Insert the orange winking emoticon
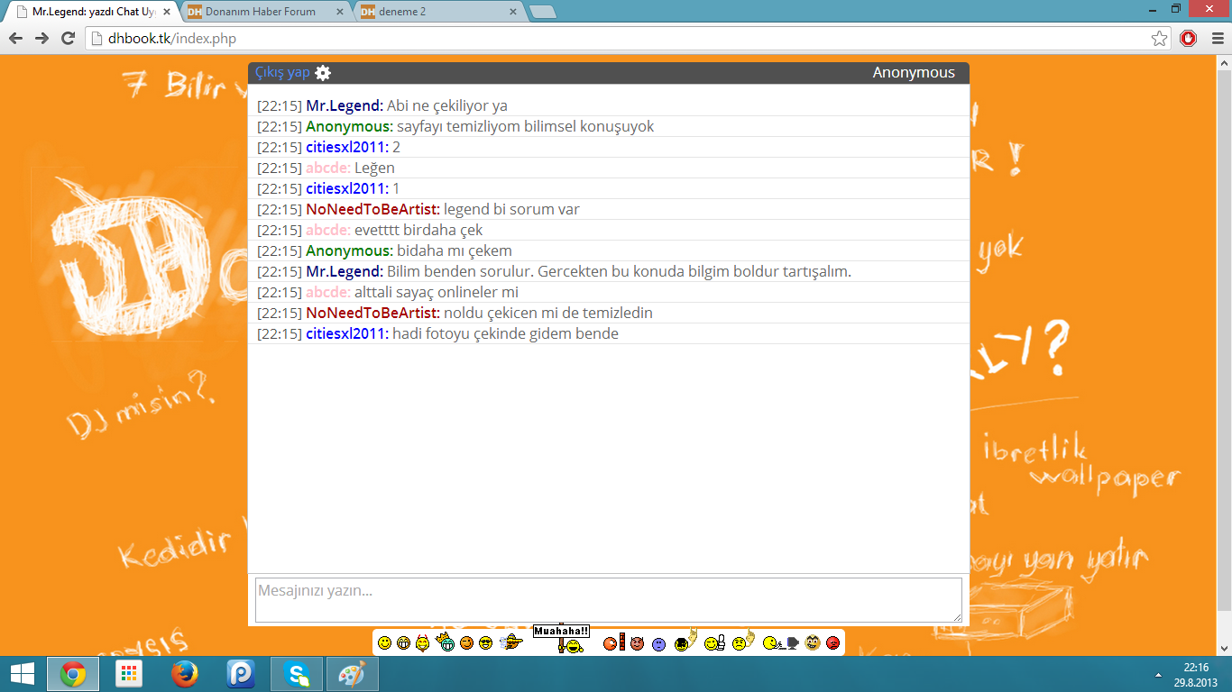The height and width of the screenshot is (692, 1232). point(466,642)
